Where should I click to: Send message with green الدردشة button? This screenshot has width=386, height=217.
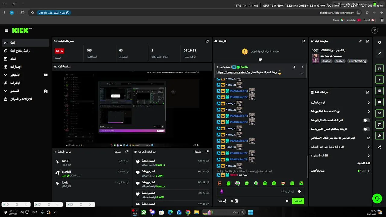pyautogui.click(x=298, y=201)
